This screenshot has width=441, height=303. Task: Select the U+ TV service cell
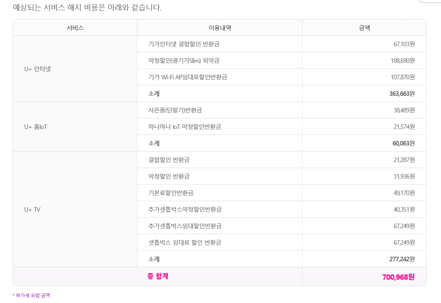point(32,209)
